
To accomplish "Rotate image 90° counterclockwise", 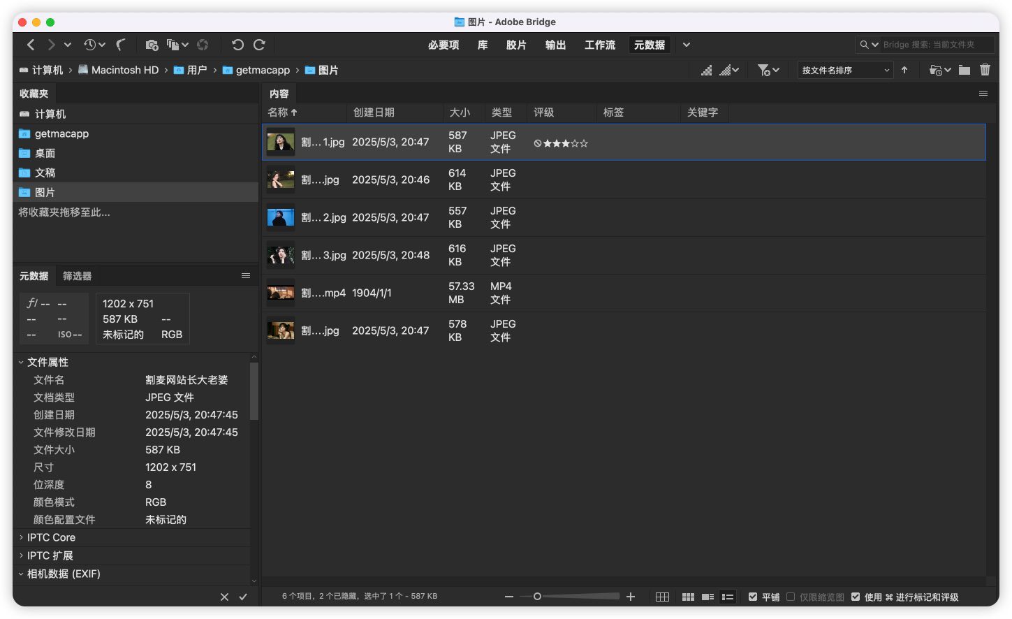I will pyautogui.click(x=237, y=45).
